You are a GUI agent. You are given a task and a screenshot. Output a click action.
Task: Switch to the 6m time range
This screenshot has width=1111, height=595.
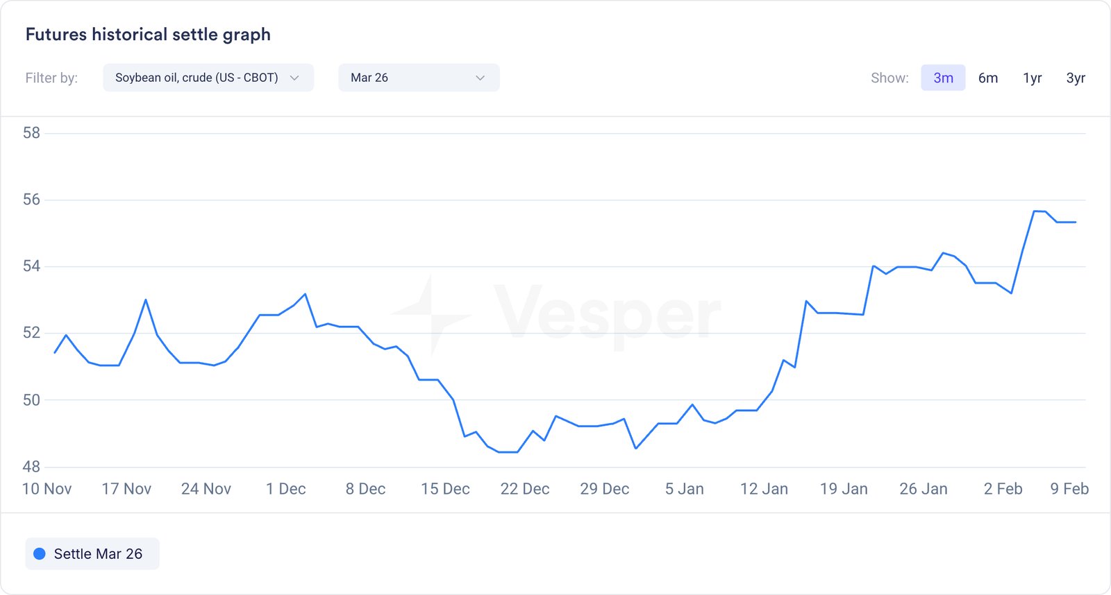987,78
